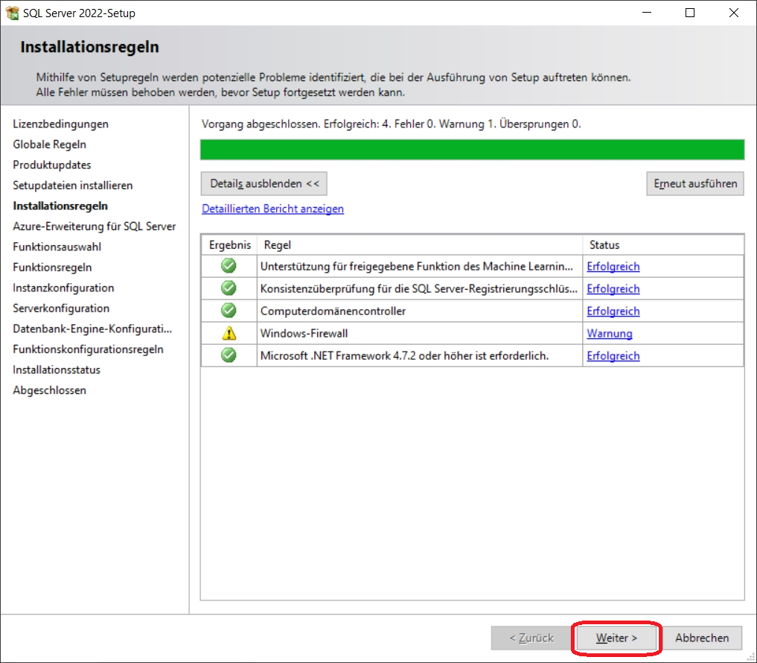757x663 pixels.
Task: Rerun rules with Erneut ausführen button
Action: [x=695, y=184]
